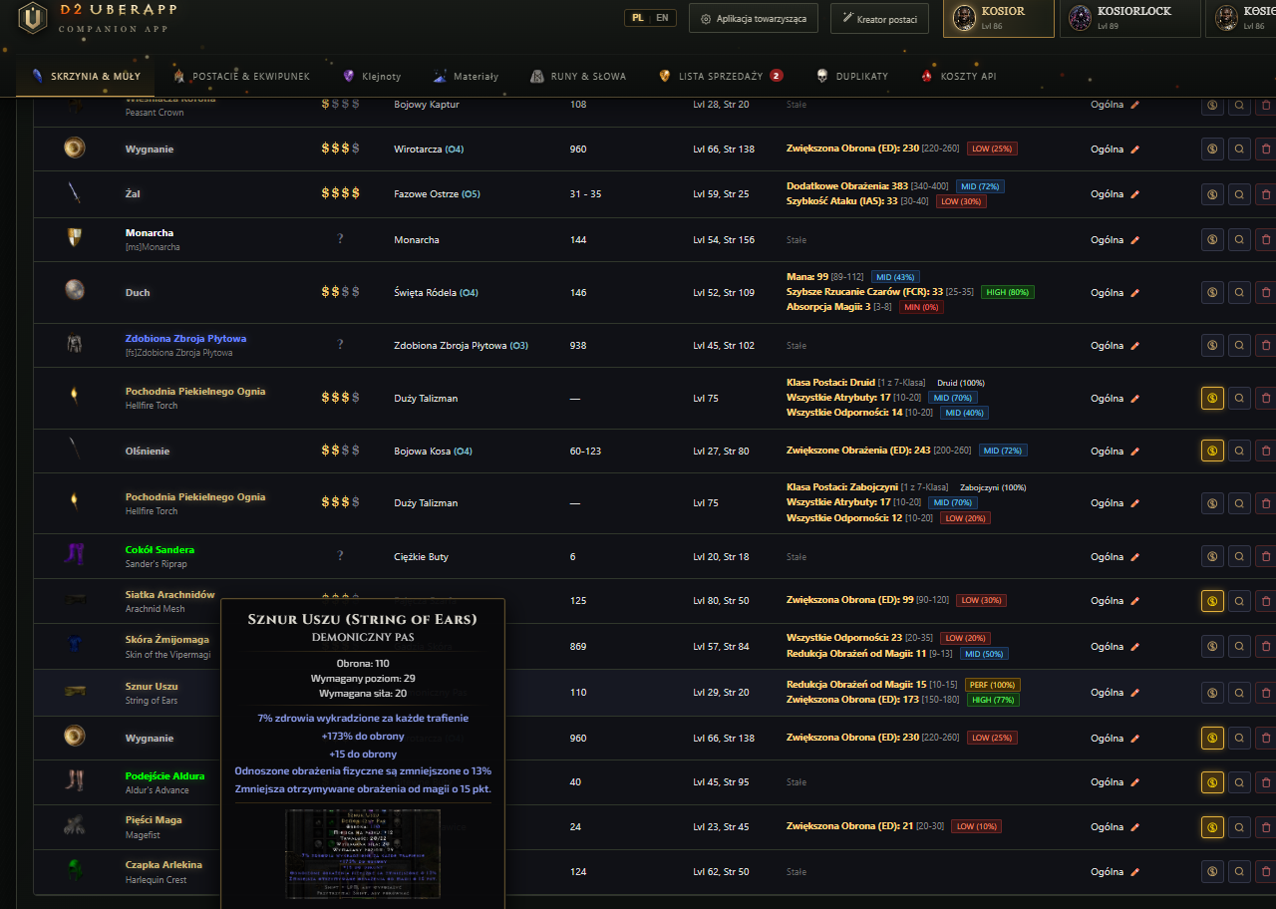1276x909 pixels.
Task: Click the item name 'Olśnienie'
Action: [148, 451]
